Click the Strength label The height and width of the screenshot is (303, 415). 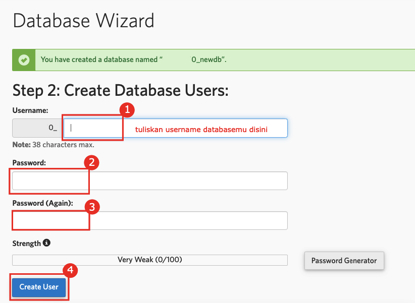[26, 244]
